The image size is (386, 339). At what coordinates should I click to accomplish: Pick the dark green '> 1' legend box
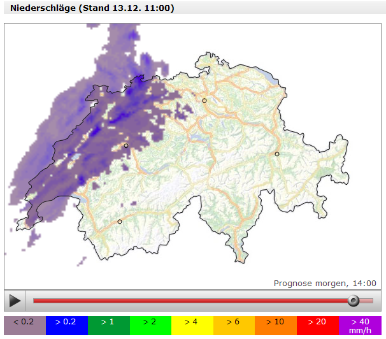[108, 326]
